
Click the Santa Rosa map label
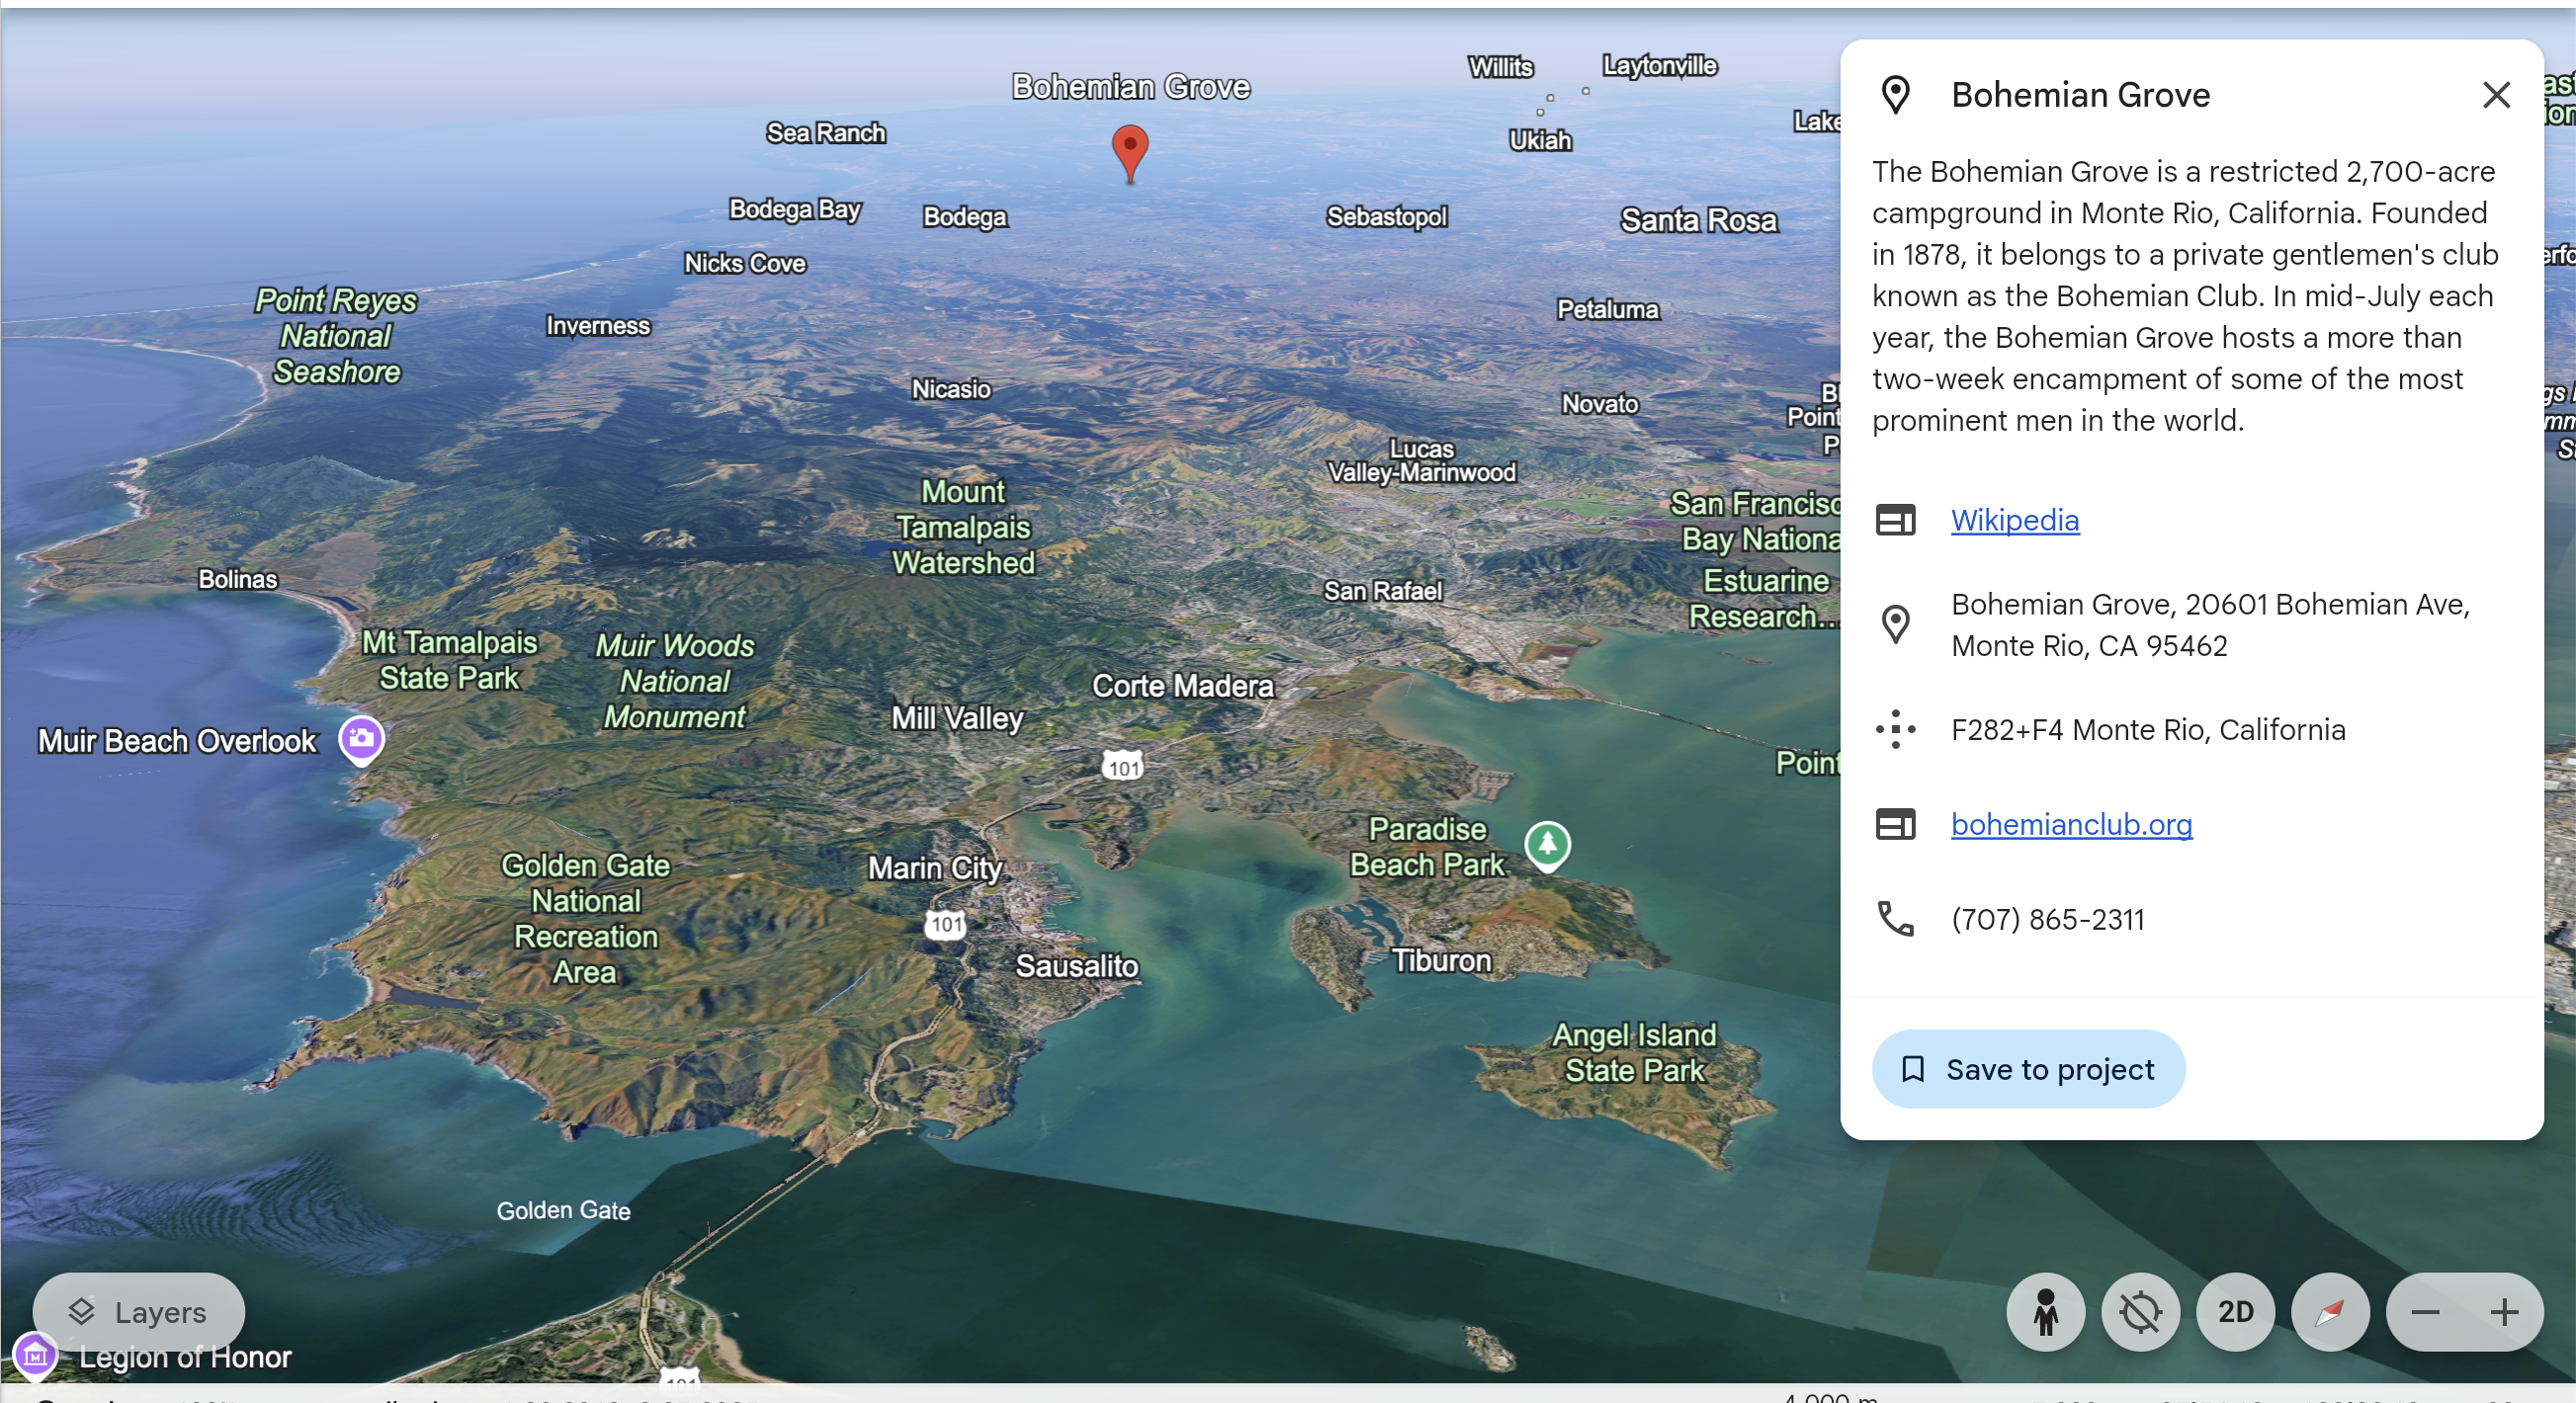coord(1698,220)
